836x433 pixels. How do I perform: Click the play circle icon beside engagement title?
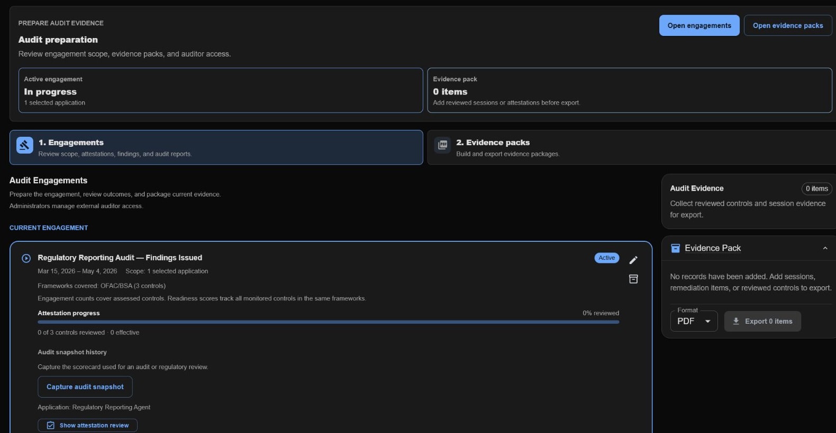26,258
